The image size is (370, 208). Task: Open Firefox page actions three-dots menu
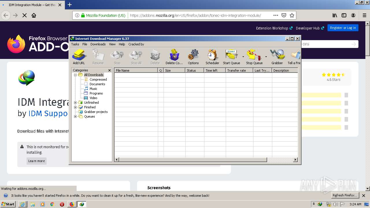tap(276, 15)
